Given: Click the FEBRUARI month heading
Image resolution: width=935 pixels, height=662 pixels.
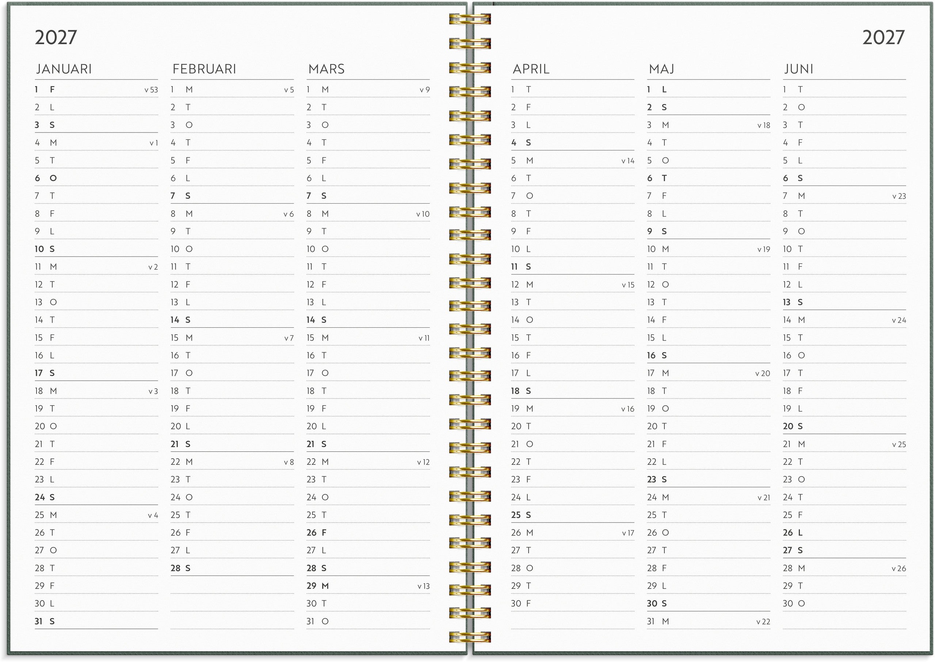Looking at the screenshot, I should [204, 69].
